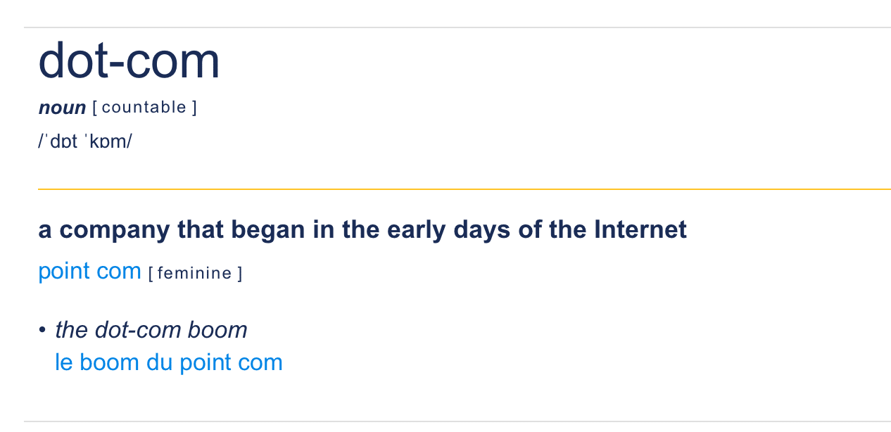The width and height of the screenshot is (891, 432).
Task: Click the "dot-com" headword title
Action: [x=129, y=61]
